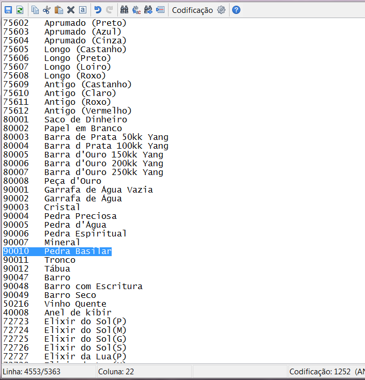Click the line '75607 Longo (Loiro)'
The width and height of the screenshot is (365, 380).
57,67
